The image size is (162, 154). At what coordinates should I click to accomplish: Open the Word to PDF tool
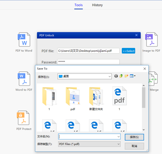(x=24, y=81)
